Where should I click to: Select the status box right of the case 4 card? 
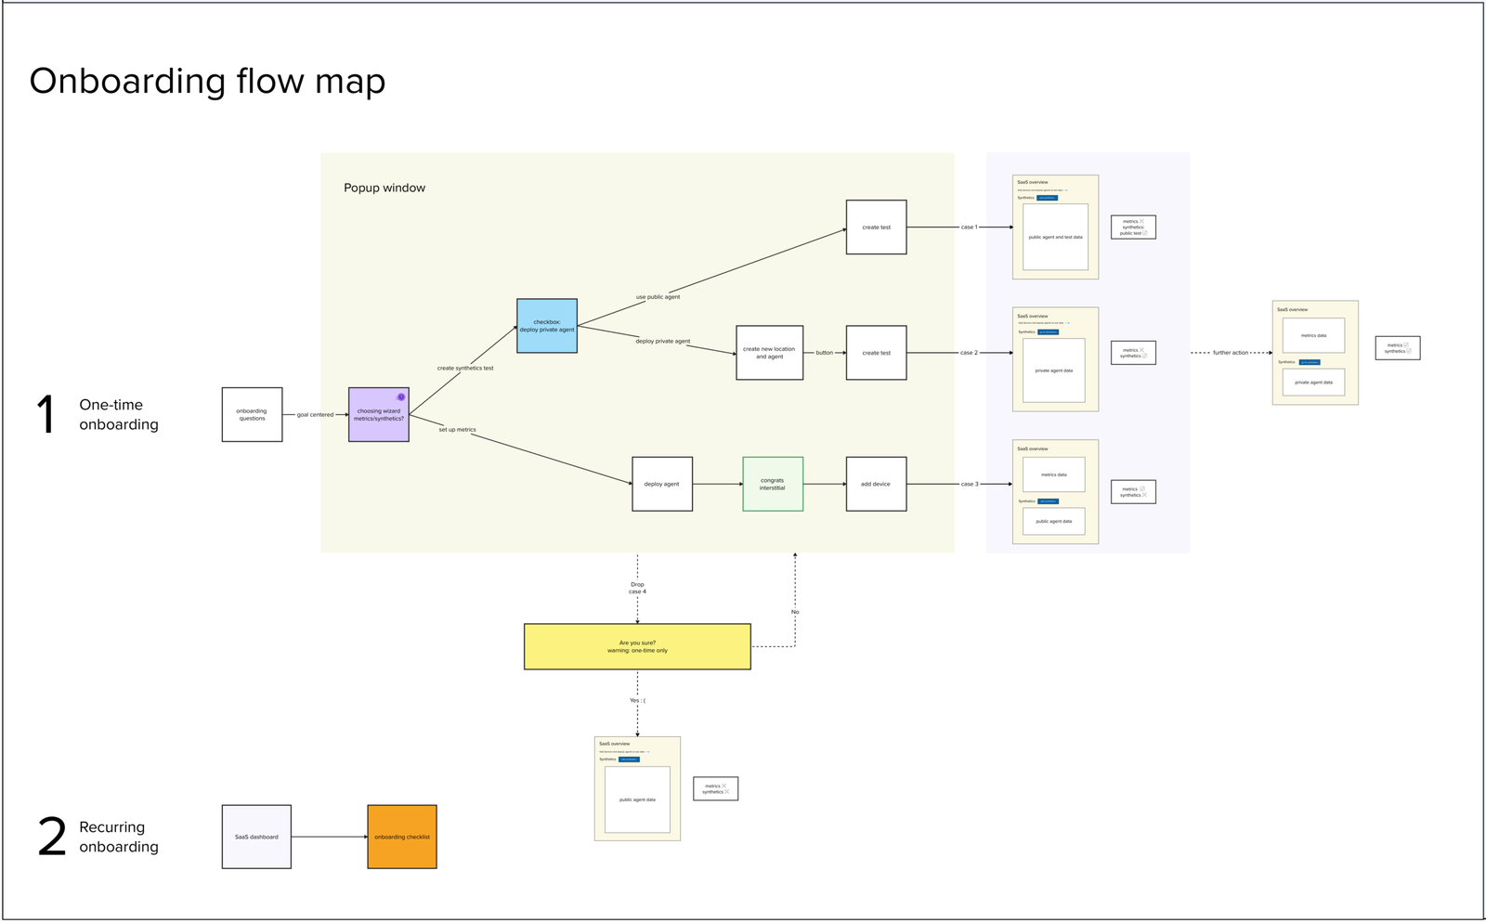715,789
